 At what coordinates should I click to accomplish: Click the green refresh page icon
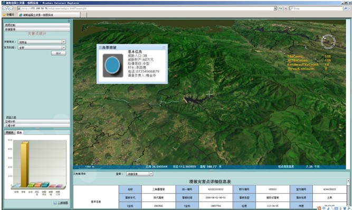(281, 8)
